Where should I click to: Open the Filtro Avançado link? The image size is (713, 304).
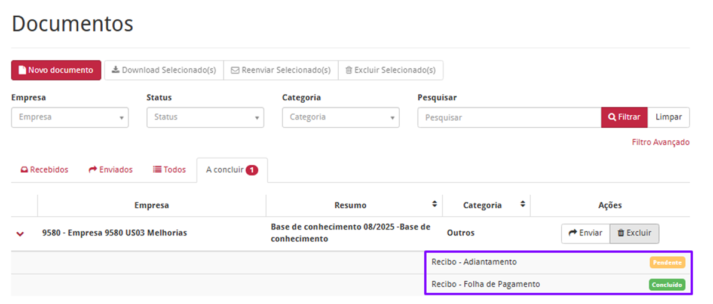[660, 142]
